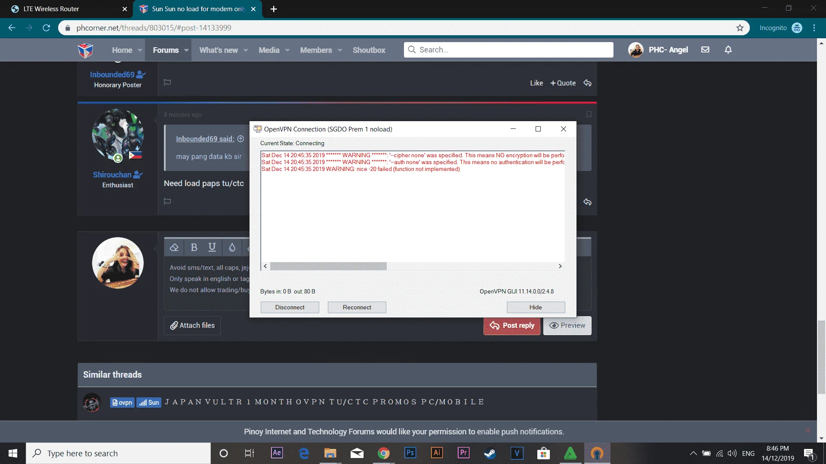Open Forums nav item
This screenshot has height=464, width=826.
click(166, 50)
